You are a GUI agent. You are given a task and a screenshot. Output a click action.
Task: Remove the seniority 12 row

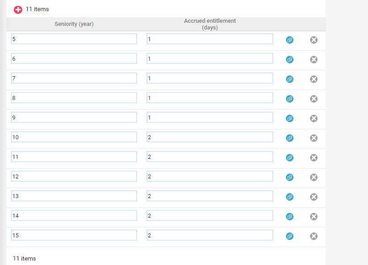tap(314, 177)
